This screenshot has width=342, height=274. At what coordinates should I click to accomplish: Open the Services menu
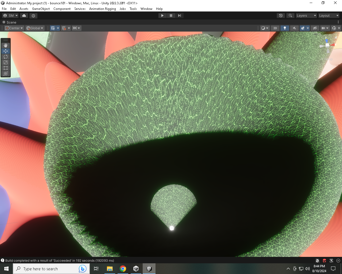coord(80,9)
